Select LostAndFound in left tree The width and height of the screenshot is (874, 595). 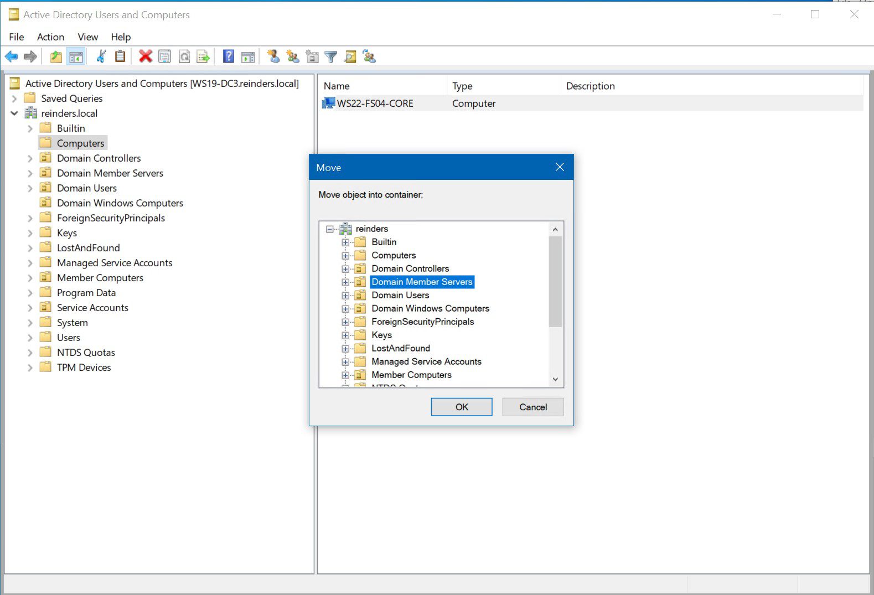point(89,248)
